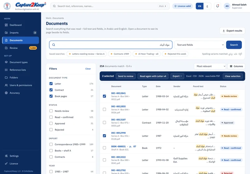The image size is (250, 174).
Task: Open the Documents page in sidebar
Action: (21, 40)
